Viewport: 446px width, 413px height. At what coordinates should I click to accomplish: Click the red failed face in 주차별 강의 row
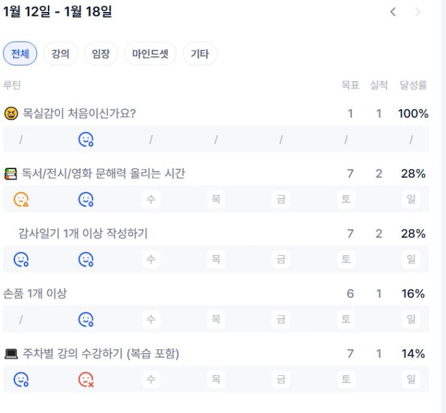(x=86, y=380)
